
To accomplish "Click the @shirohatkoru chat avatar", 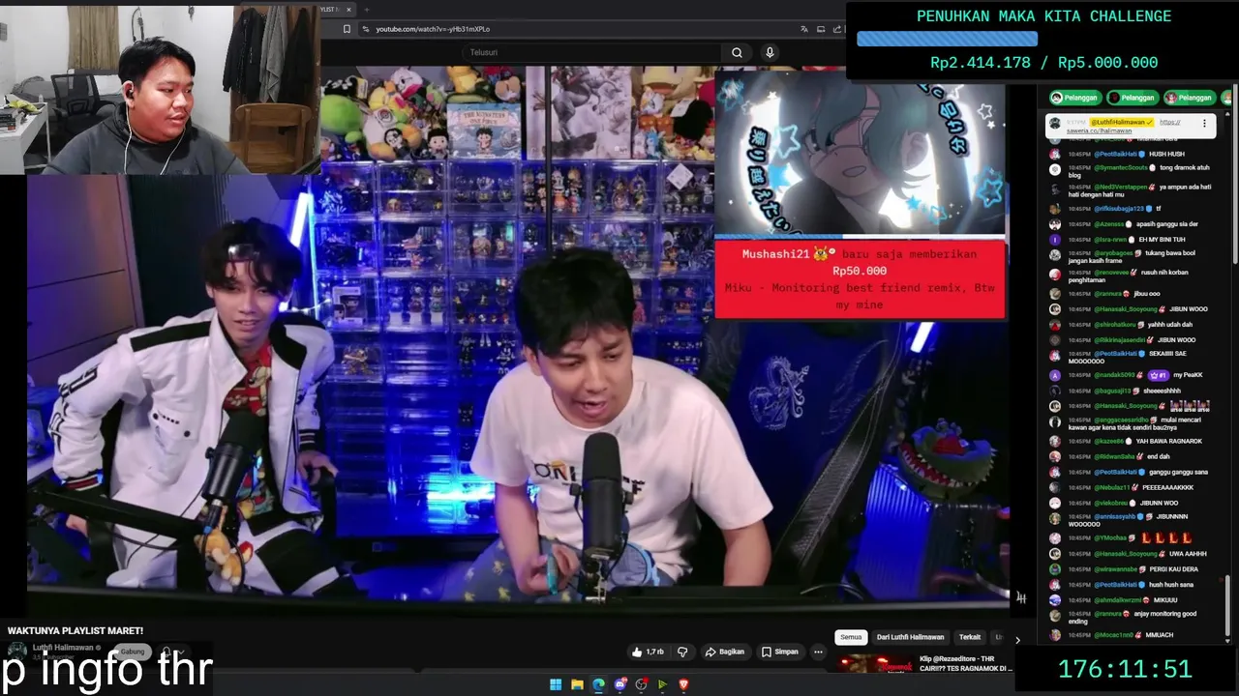I will pos(1055,325).
